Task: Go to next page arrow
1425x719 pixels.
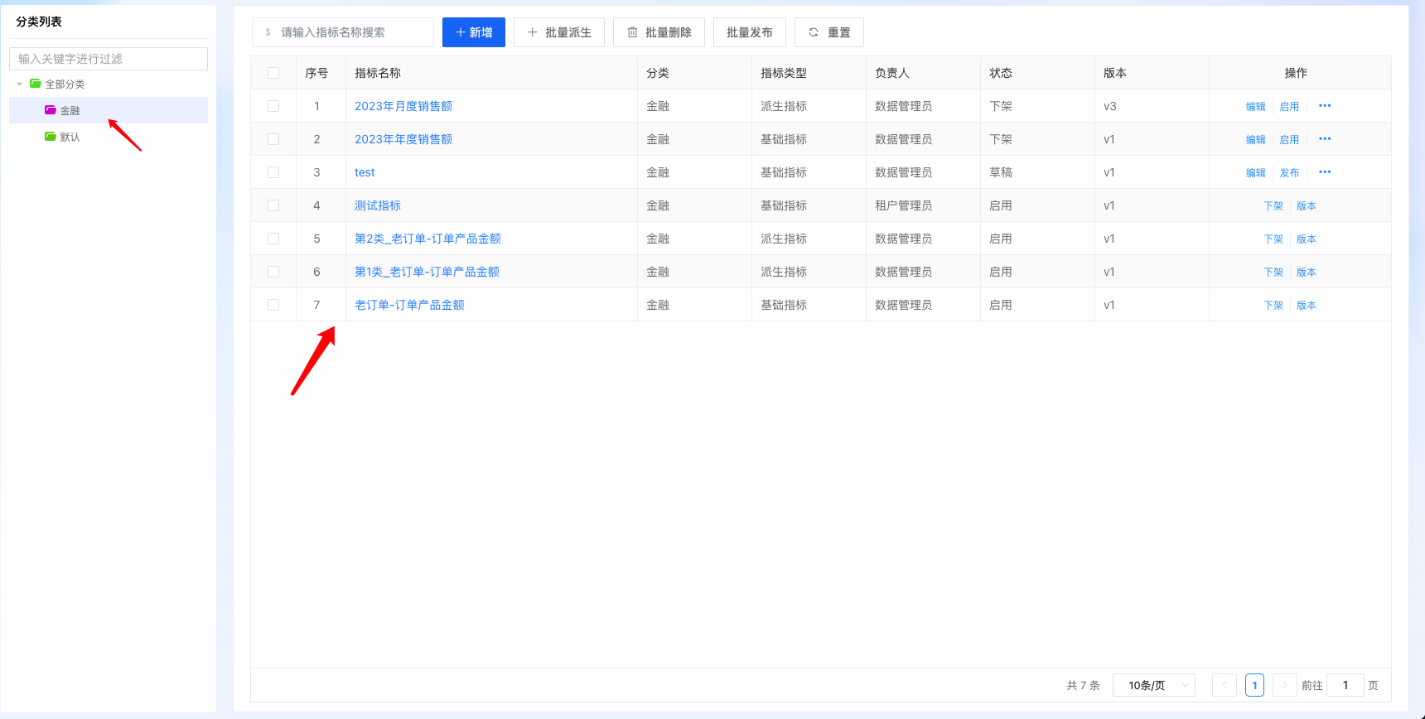Action: pos(1284,685)
